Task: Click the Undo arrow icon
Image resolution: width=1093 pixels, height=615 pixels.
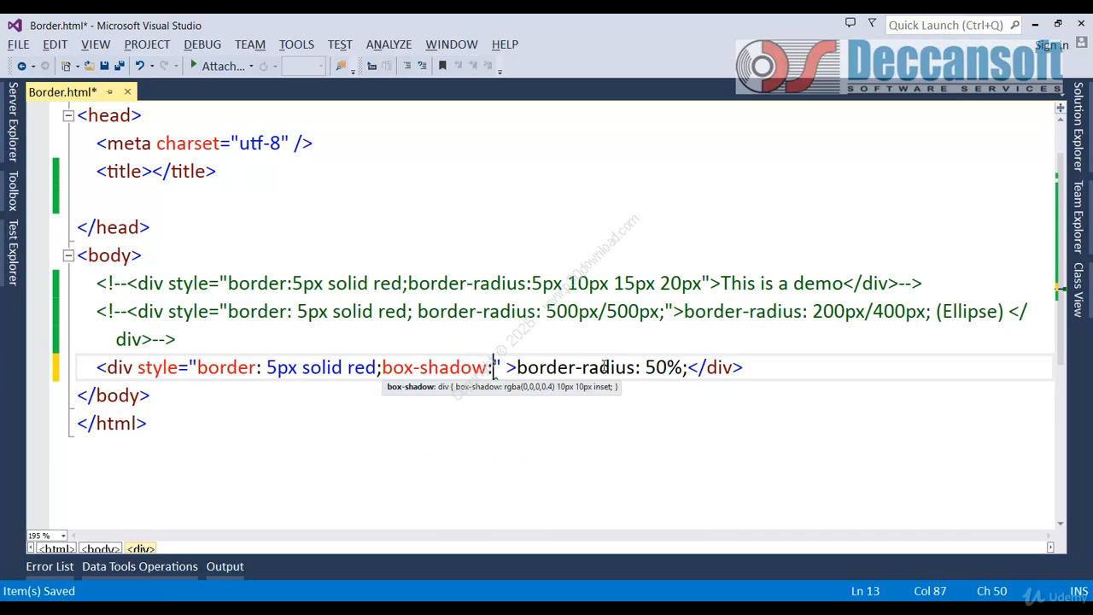Action: point(140,66)
